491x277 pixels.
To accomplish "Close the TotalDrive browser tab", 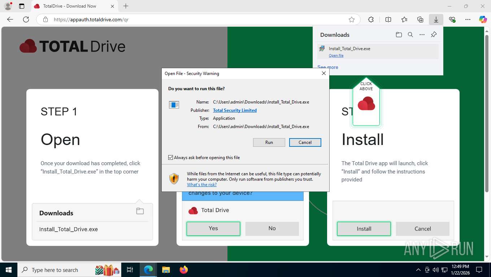I will click(112, 6).
